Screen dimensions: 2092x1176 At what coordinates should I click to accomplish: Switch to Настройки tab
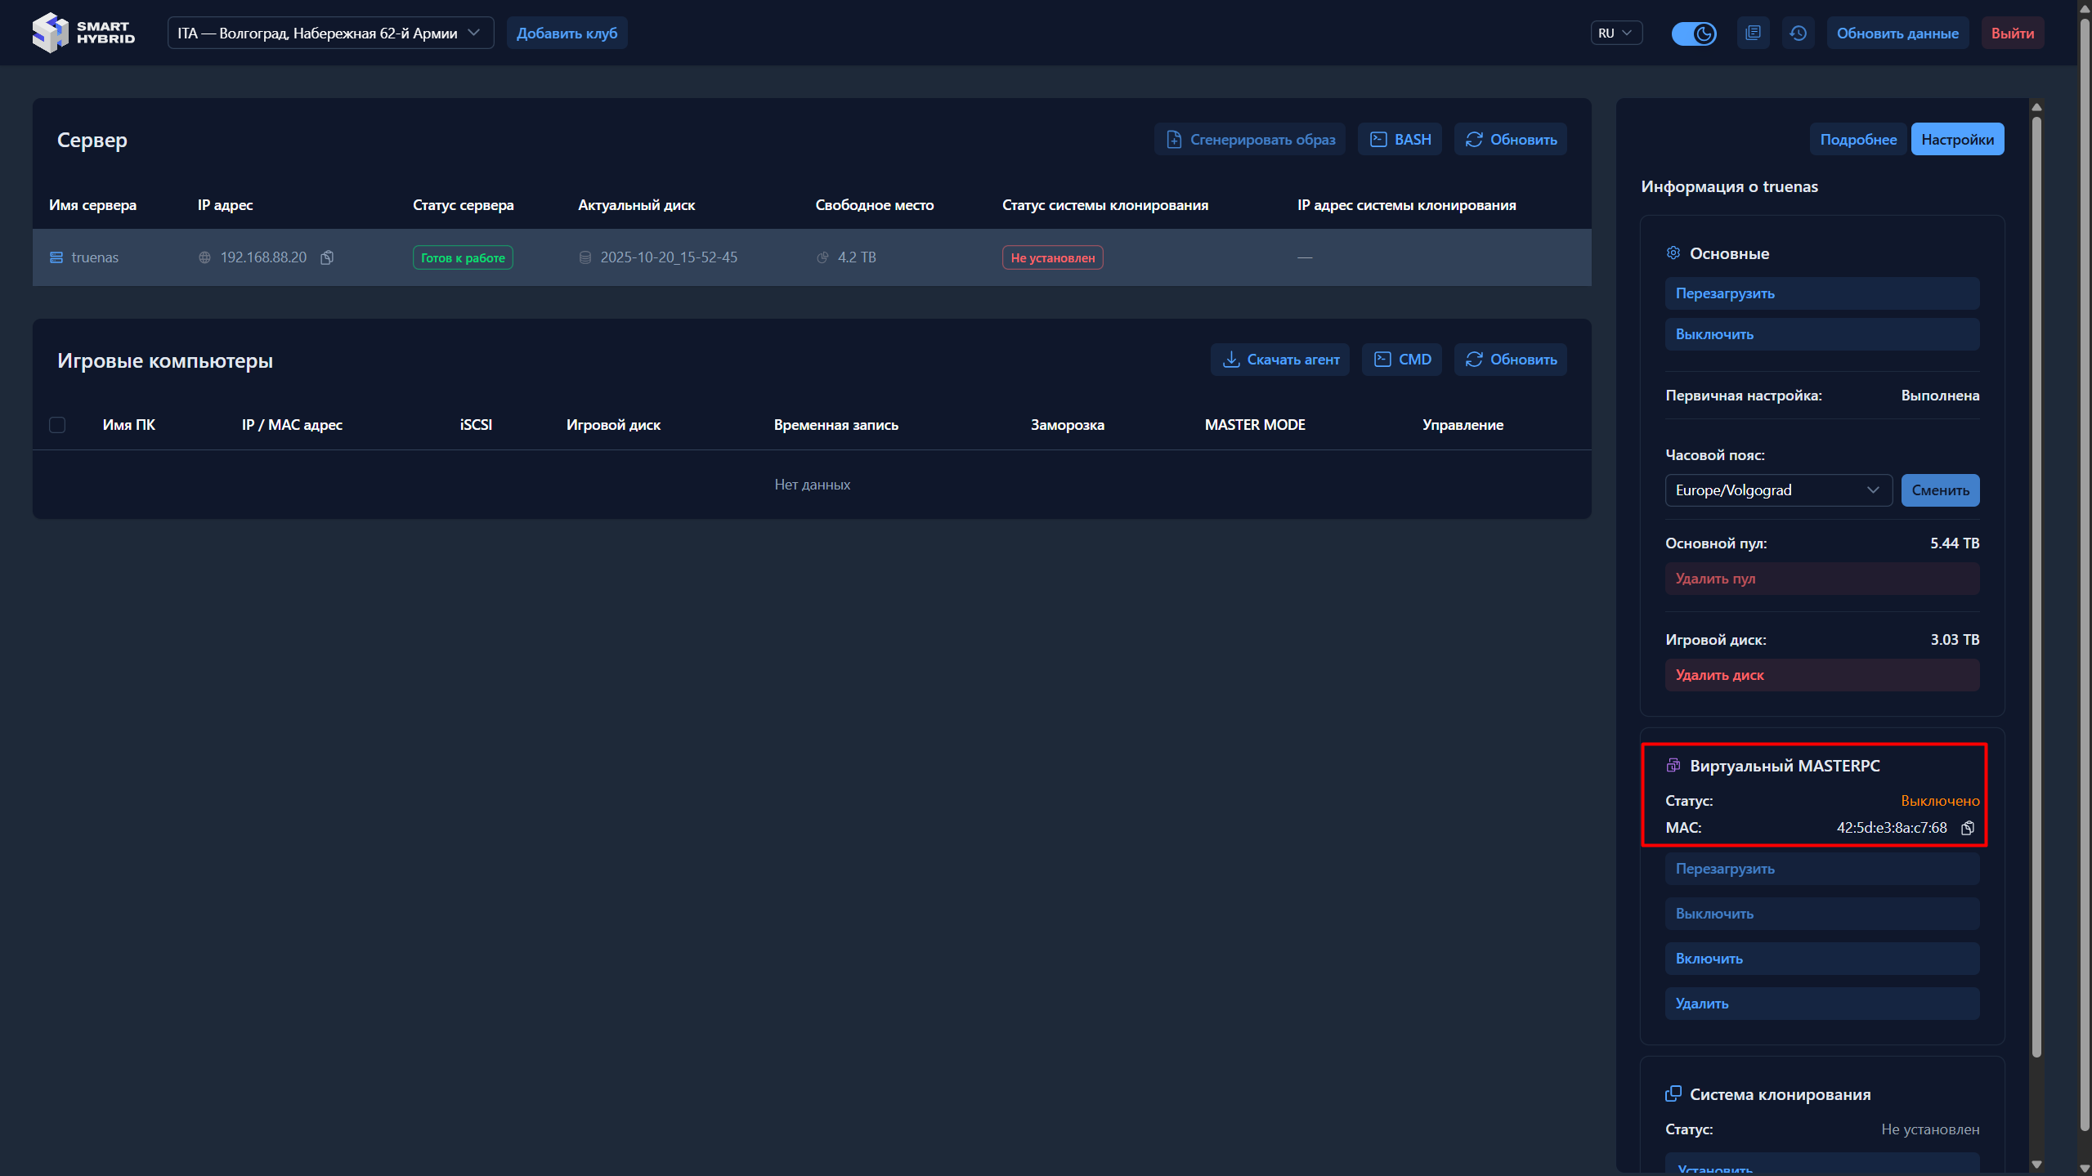pos(1956,140)
